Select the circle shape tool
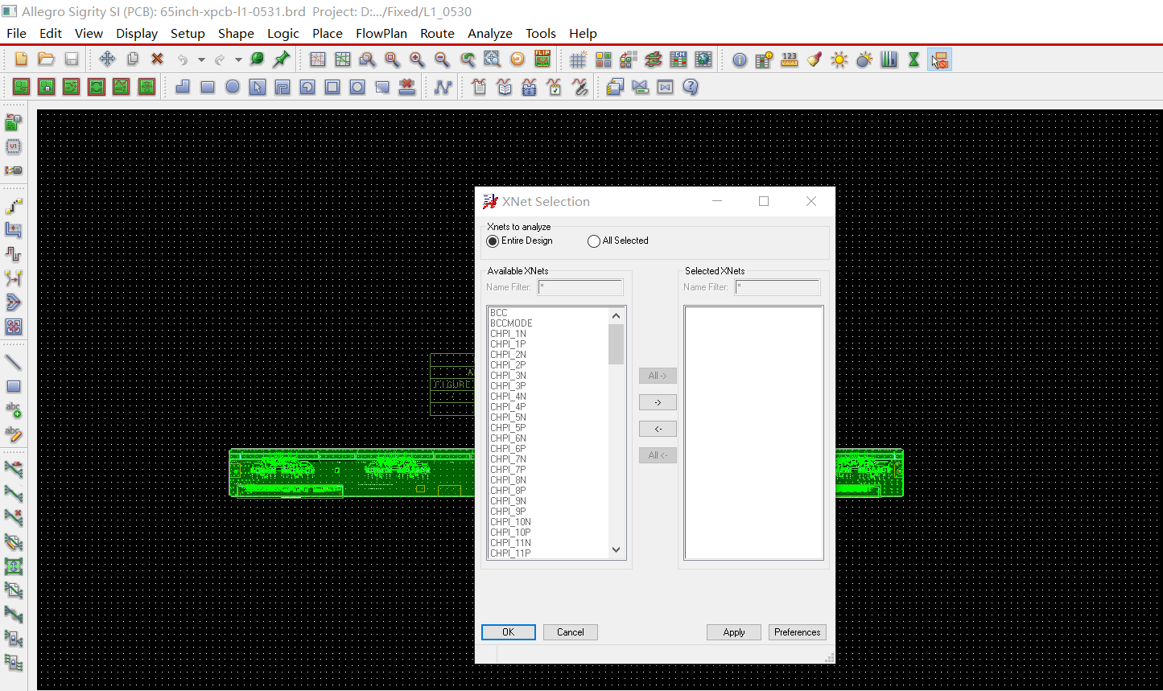The image size is (1163, 691). [233, 87]
